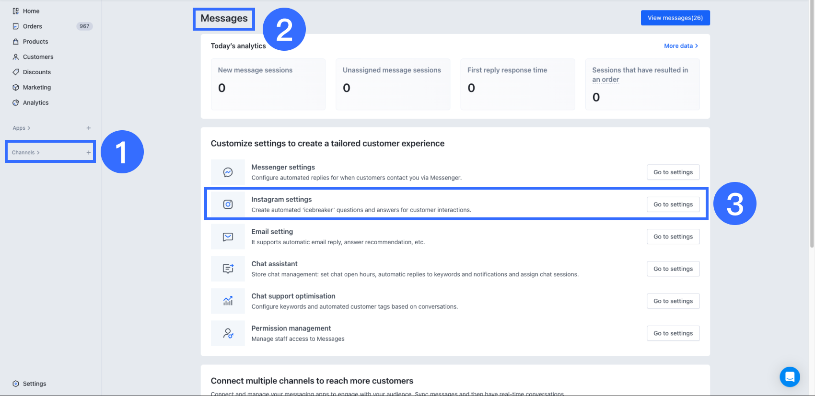Click Go to settings for Chat assistant
The width and height of the screenshot is (815, 396).
[673, 269]
